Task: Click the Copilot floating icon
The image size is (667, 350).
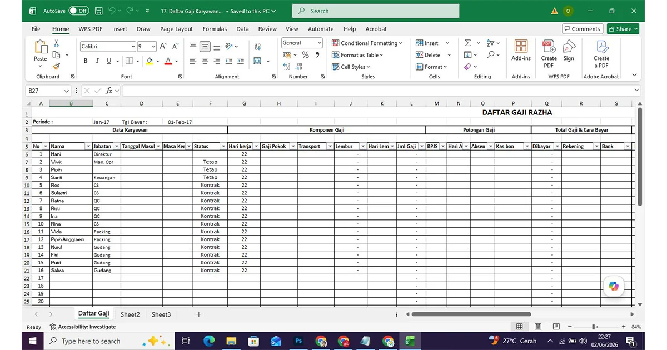Action: point(614,286)
